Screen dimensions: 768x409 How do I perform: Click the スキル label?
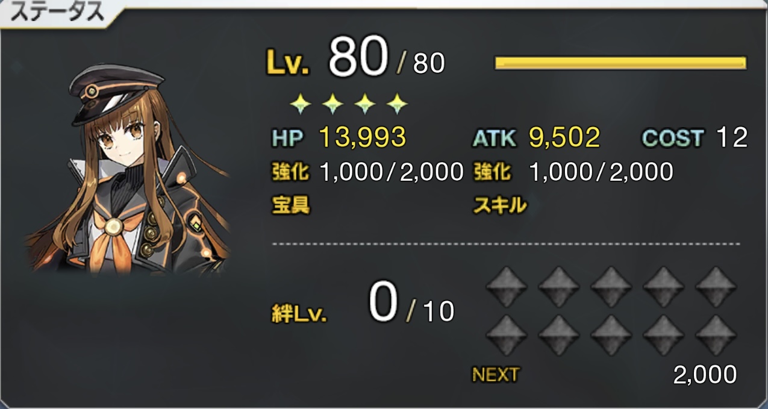500,206
